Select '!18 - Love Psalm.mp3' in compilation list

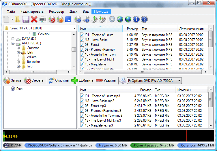tap(100, 101)
